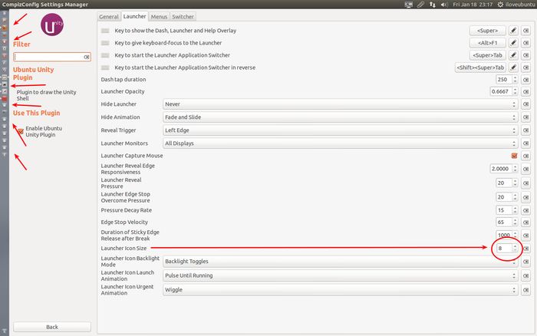Select the Launcher tab
537x336 pixels.
pos(134,16)
